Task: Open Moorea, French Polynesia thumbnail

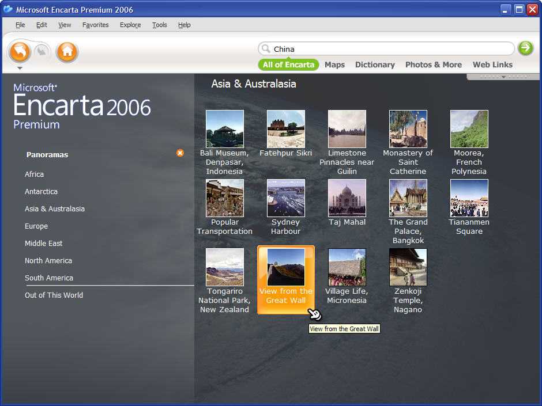Action: [469, 129]
